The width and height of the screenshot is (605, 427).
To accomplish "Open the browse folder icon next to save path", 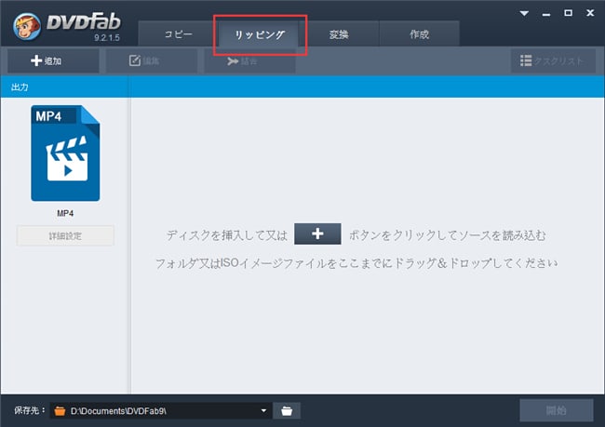I will tap(288, 410).
